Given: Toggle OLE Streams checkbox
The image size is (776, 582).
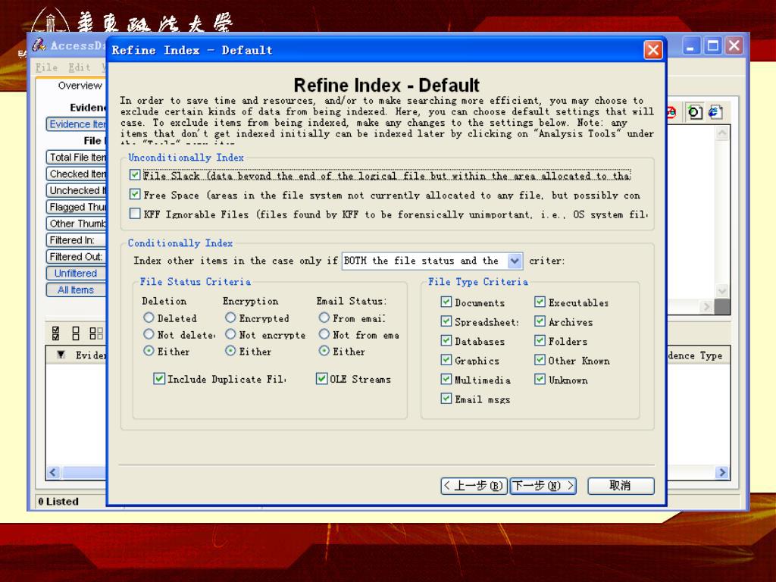Looking at the screenshot, I should (x=321, y=379).
